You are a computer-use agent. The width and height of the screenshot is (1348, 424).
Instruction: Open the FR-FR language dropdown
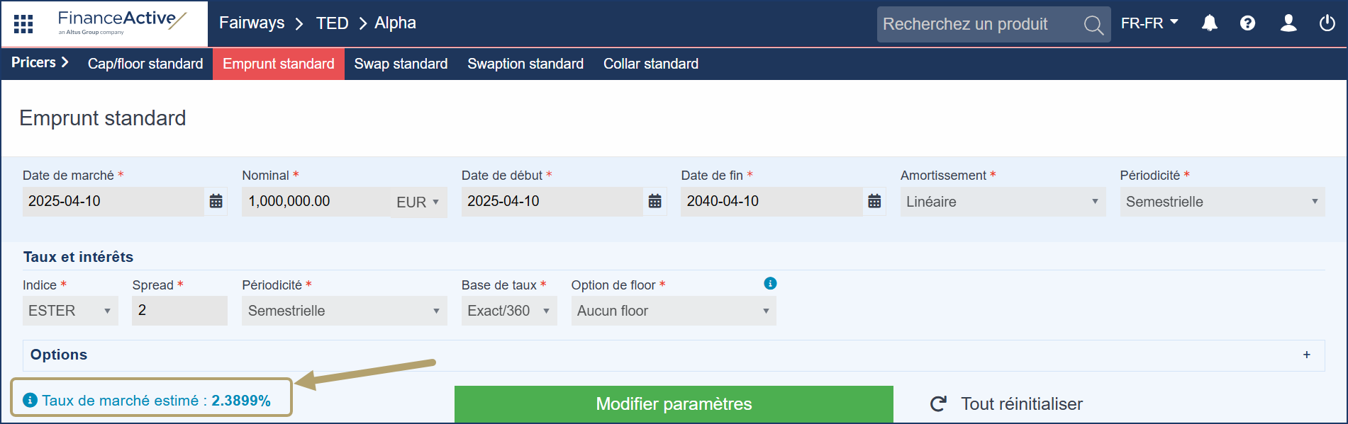click(1149, 23)
